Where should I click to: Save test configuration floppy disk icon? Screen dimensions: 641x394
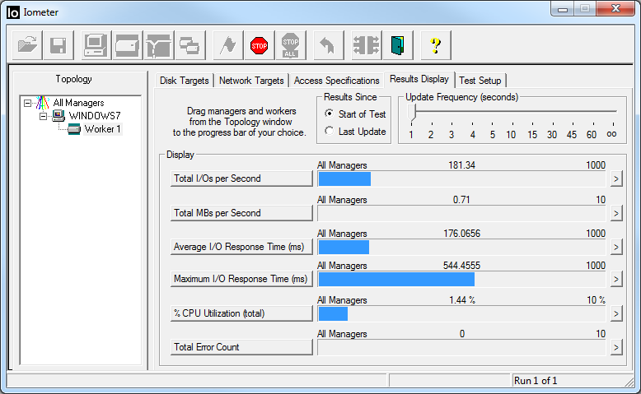tap(58, 45)
